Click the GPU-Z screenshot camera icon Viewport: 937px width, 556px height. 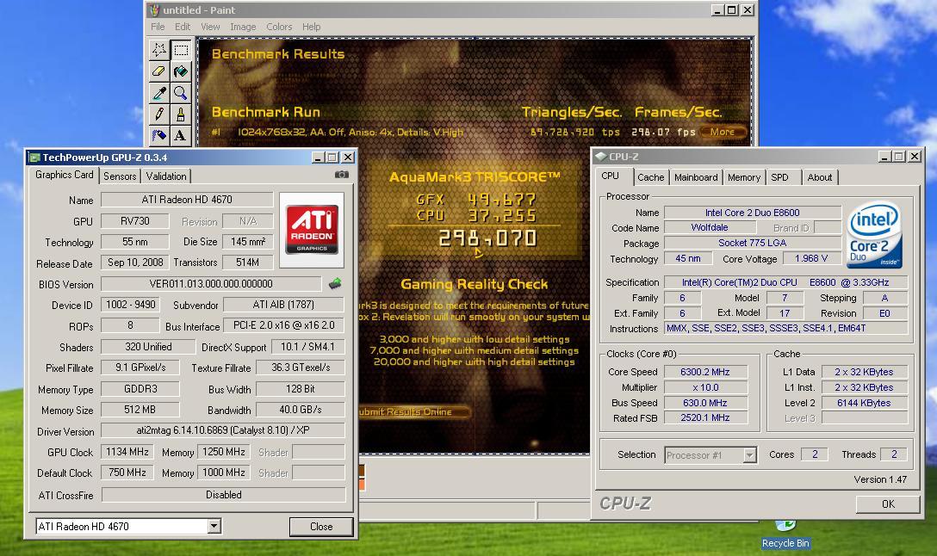(341, 175)
